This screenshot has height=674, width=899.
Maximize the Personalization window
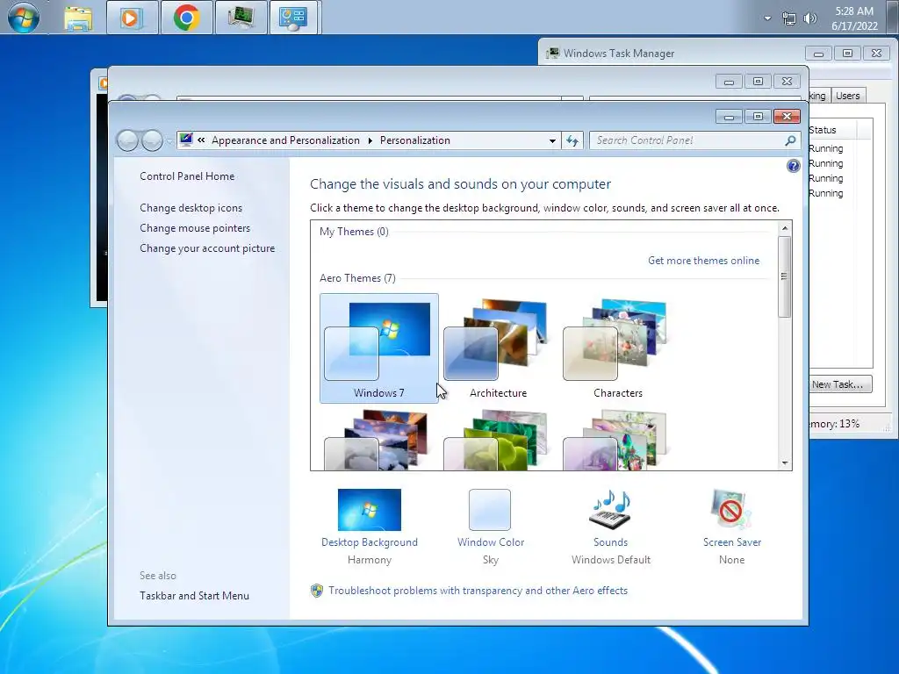(758, 117)
